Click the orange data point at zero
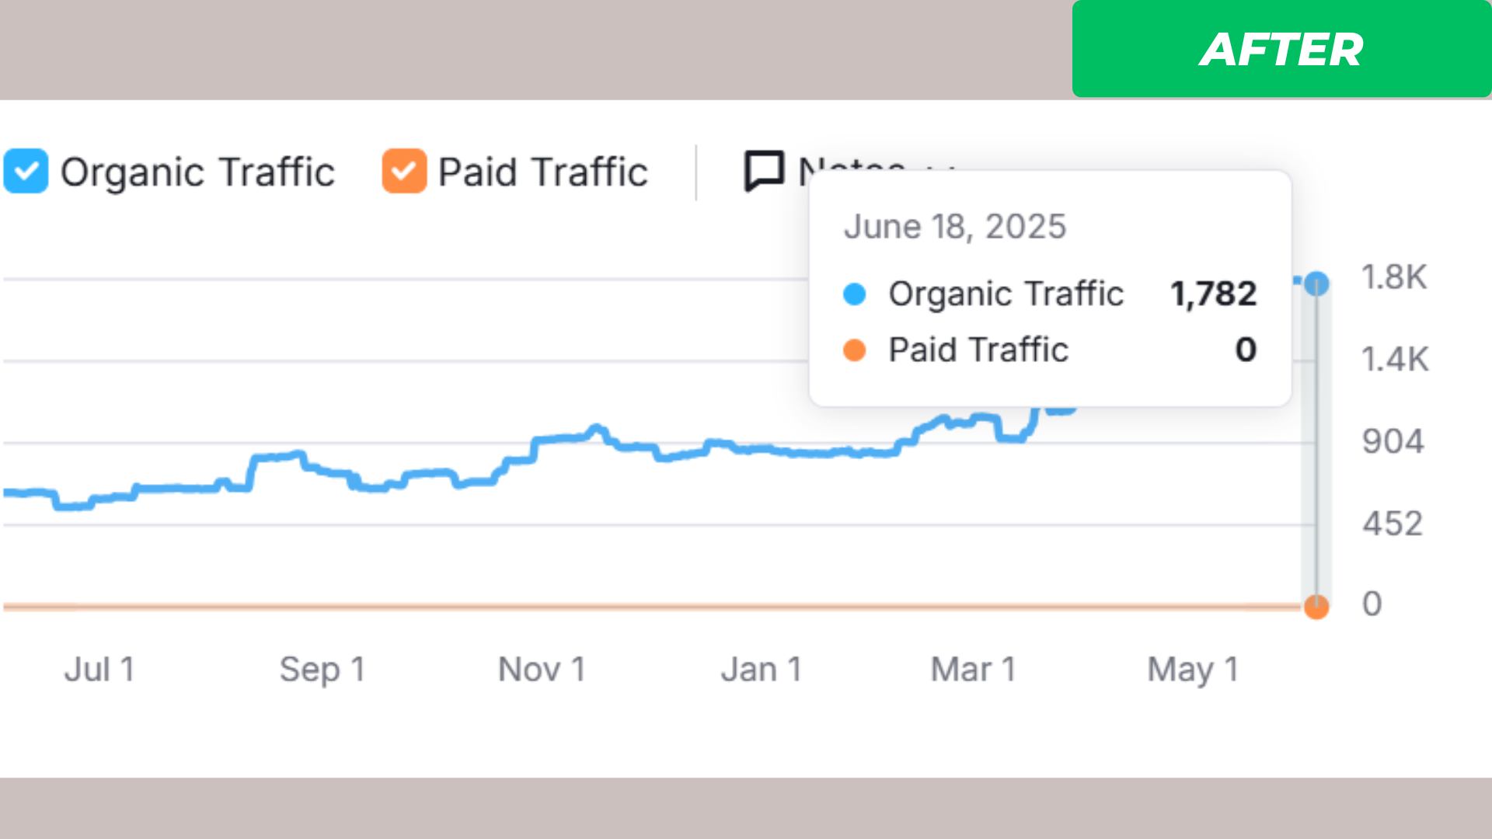The width and height of the screenshot is (1492, 839). click(1316, 607)
